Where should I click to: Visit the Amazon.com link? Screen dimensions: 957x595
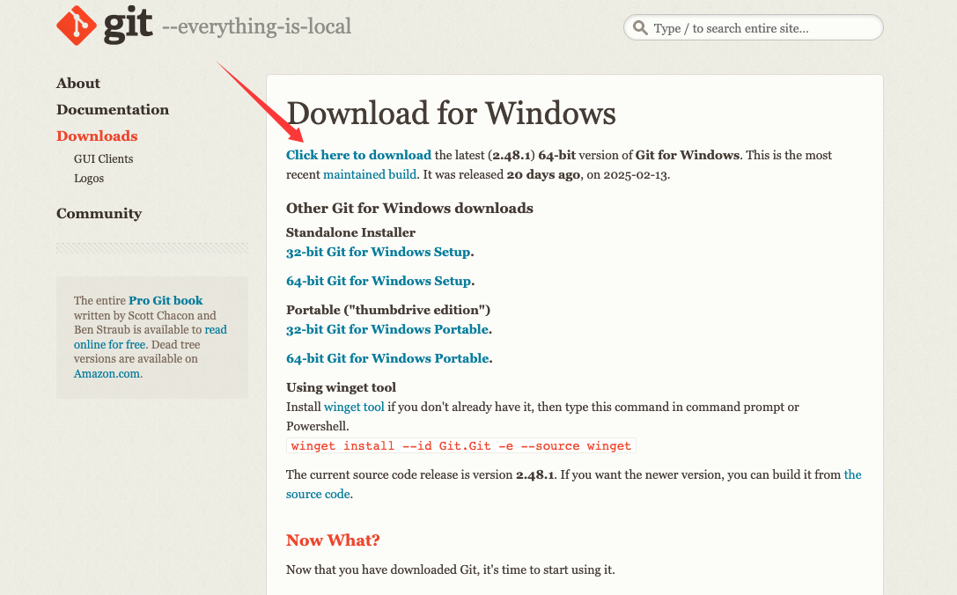pos(107,373)
